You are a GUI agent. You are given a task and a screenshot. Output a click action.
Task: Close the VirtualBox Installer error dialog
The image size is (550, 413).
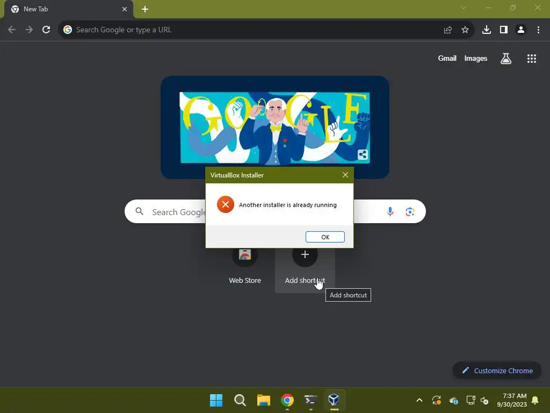click(345, 175)
